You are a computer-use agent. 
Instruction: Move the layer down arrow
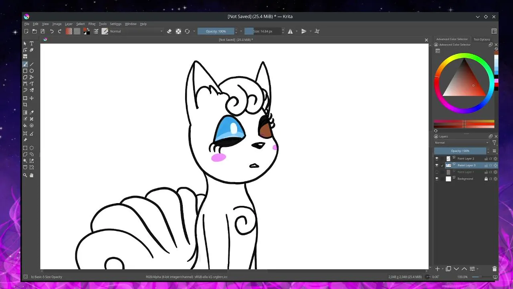(x=456, y=269)
